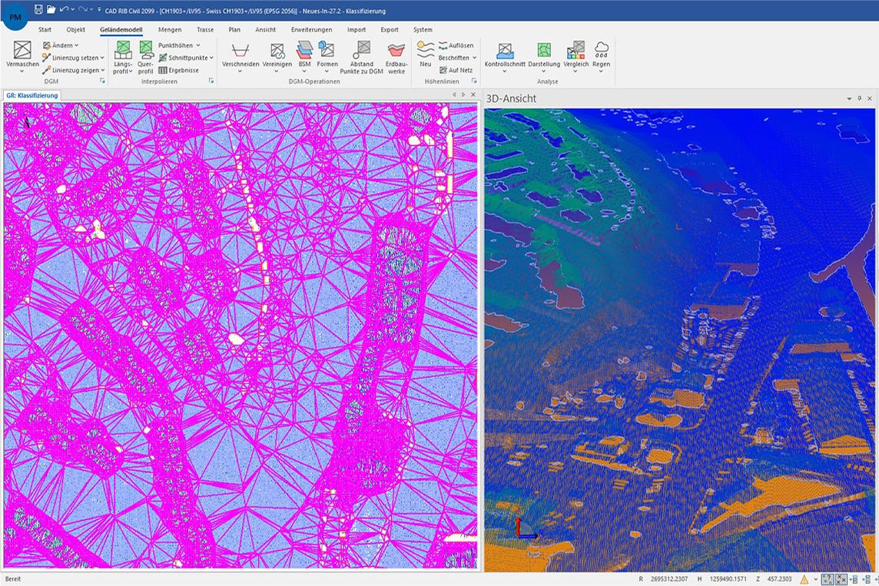
Task: Switch to the Trasse ribbon tab
Action: click(205, 30)
